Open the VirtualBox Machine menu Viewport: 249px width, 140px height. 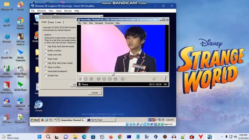42,10
